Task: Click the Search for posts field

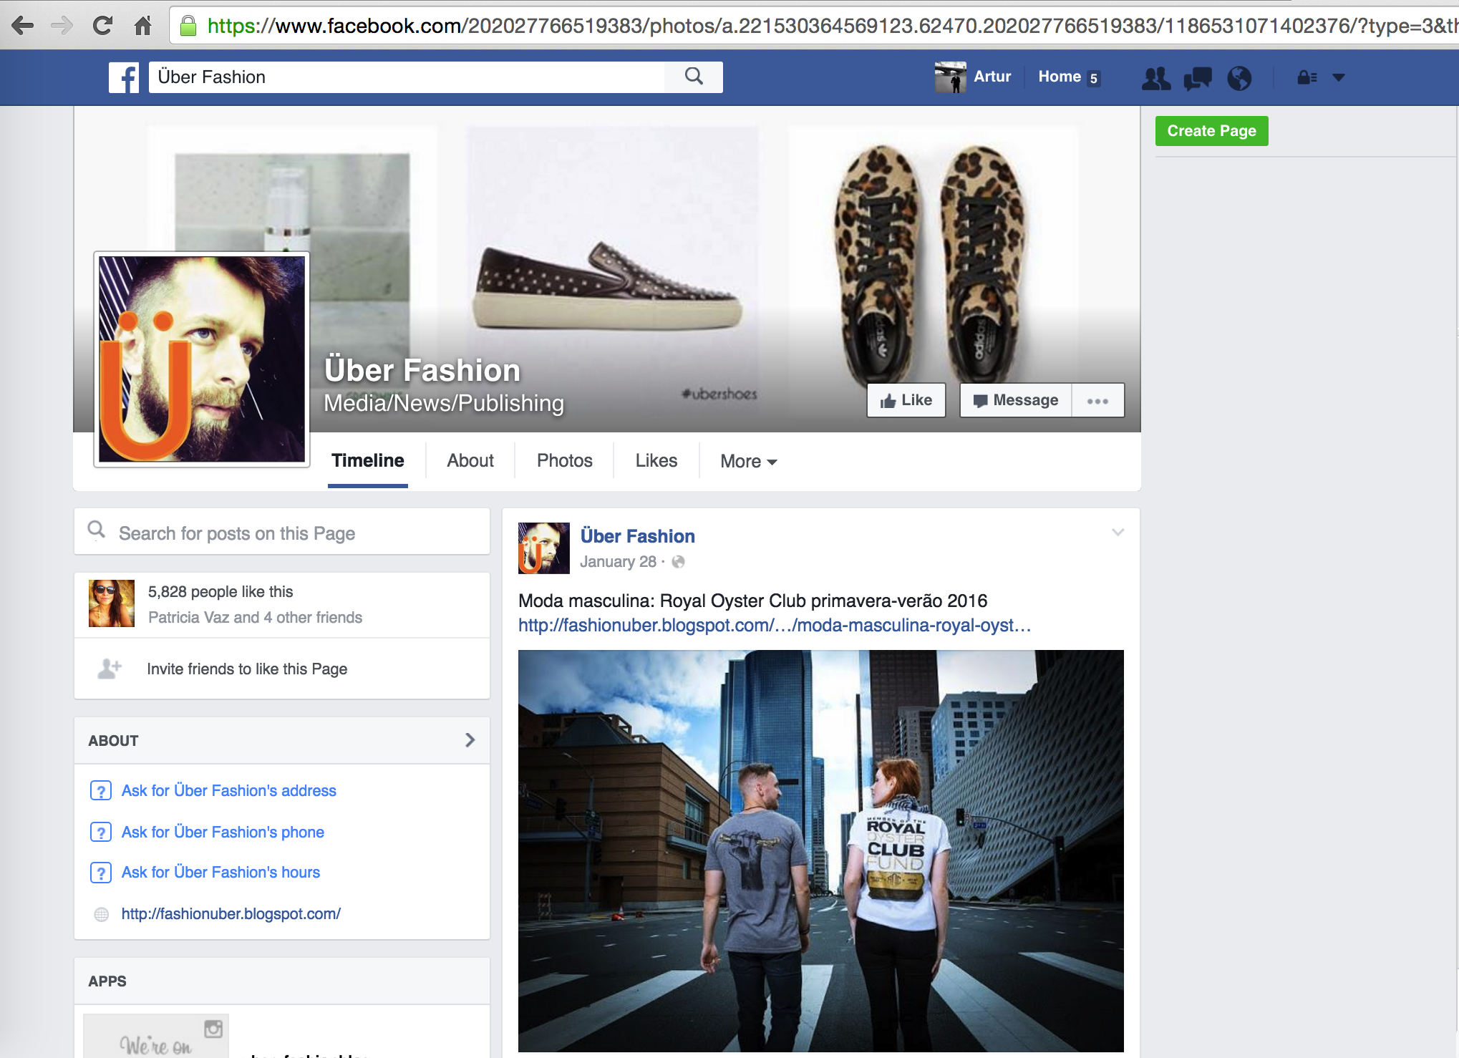Action: click(x=282, y=533)
